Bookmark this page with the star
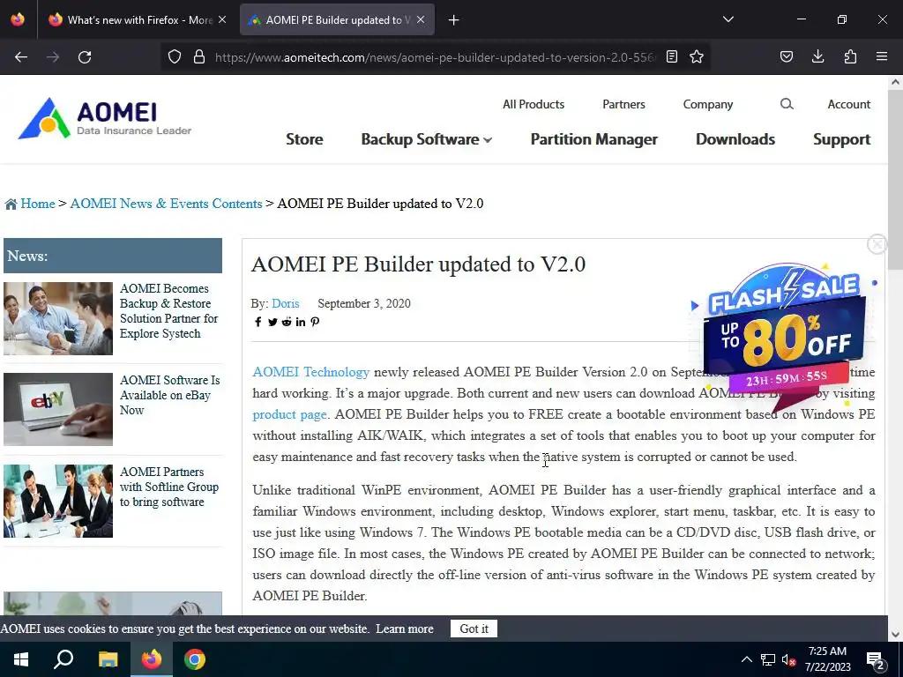 697,56
